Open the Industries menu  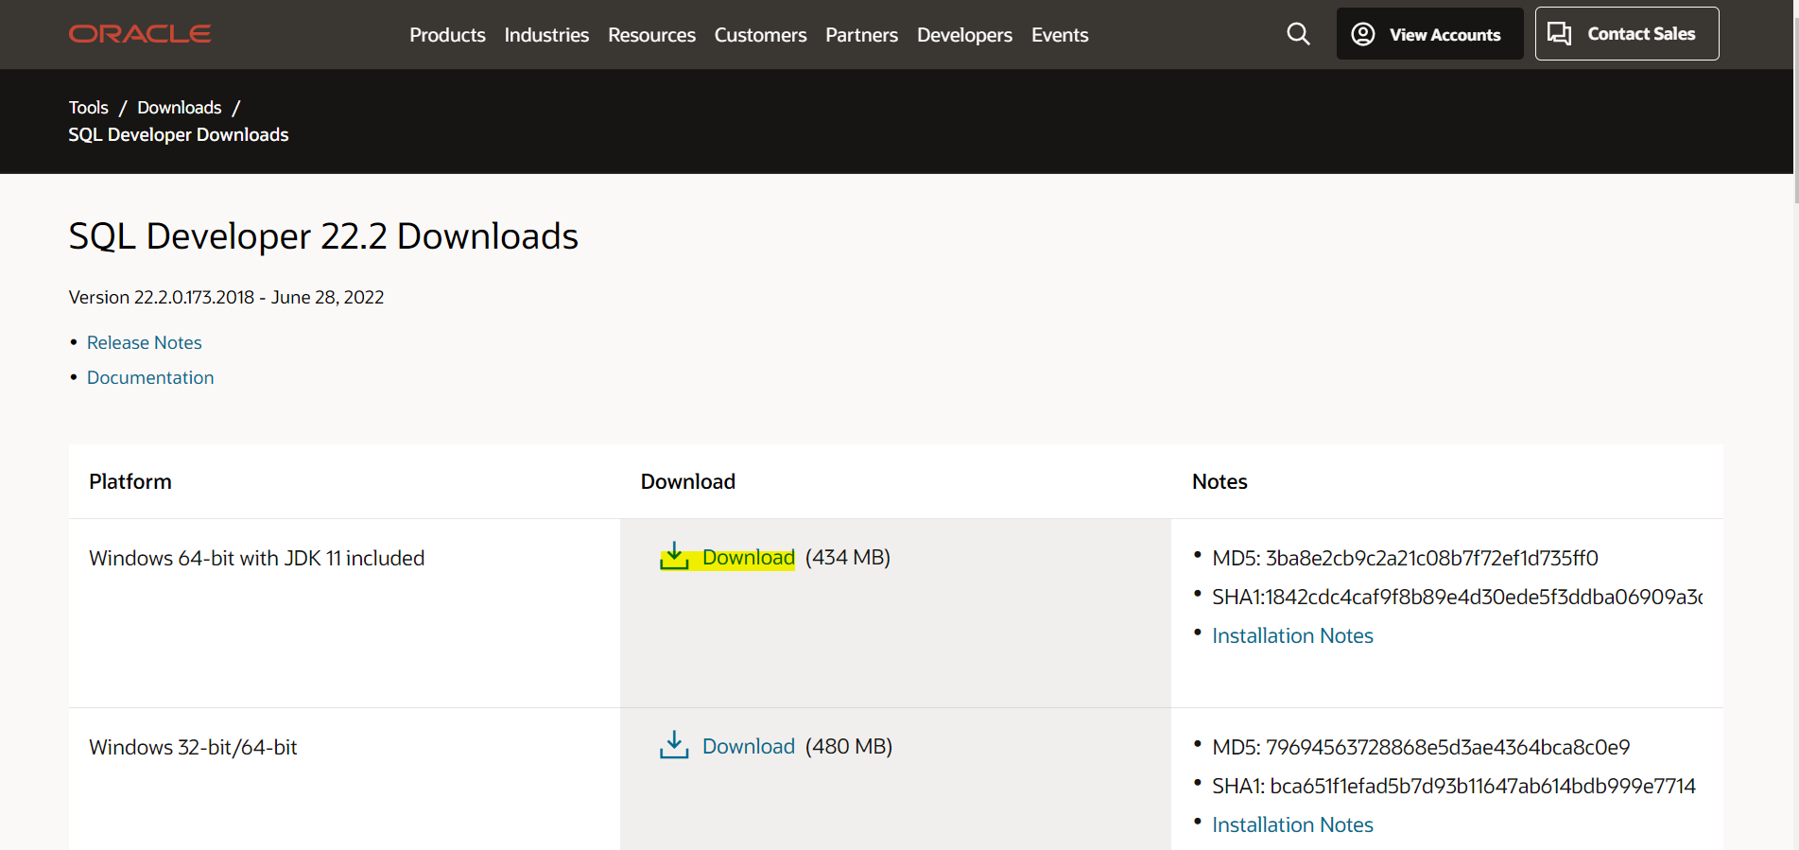point(546,35)
